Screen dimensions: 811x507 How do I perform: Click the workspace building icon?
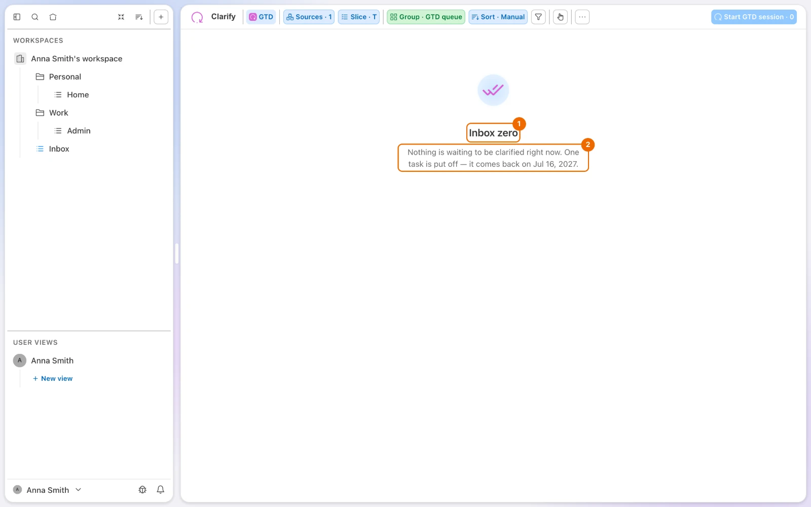[20, 59]
